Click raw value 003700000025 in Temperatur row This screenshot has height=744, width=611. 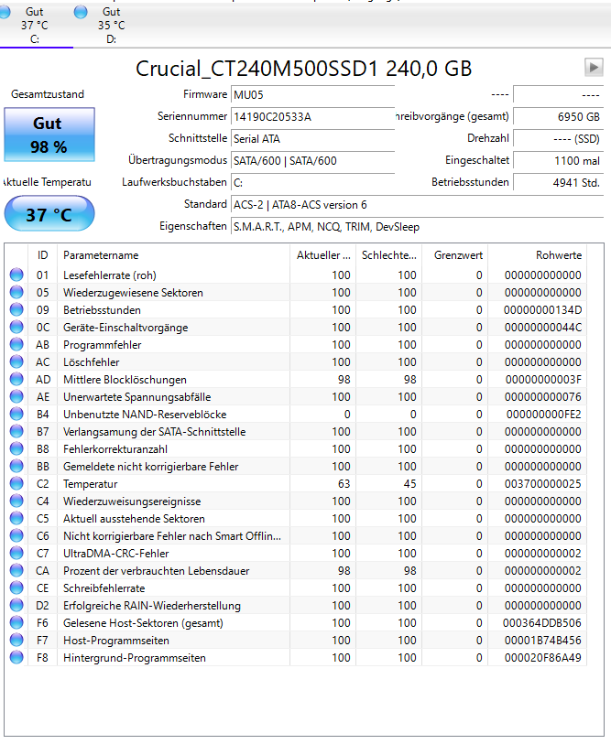point(542,484)
